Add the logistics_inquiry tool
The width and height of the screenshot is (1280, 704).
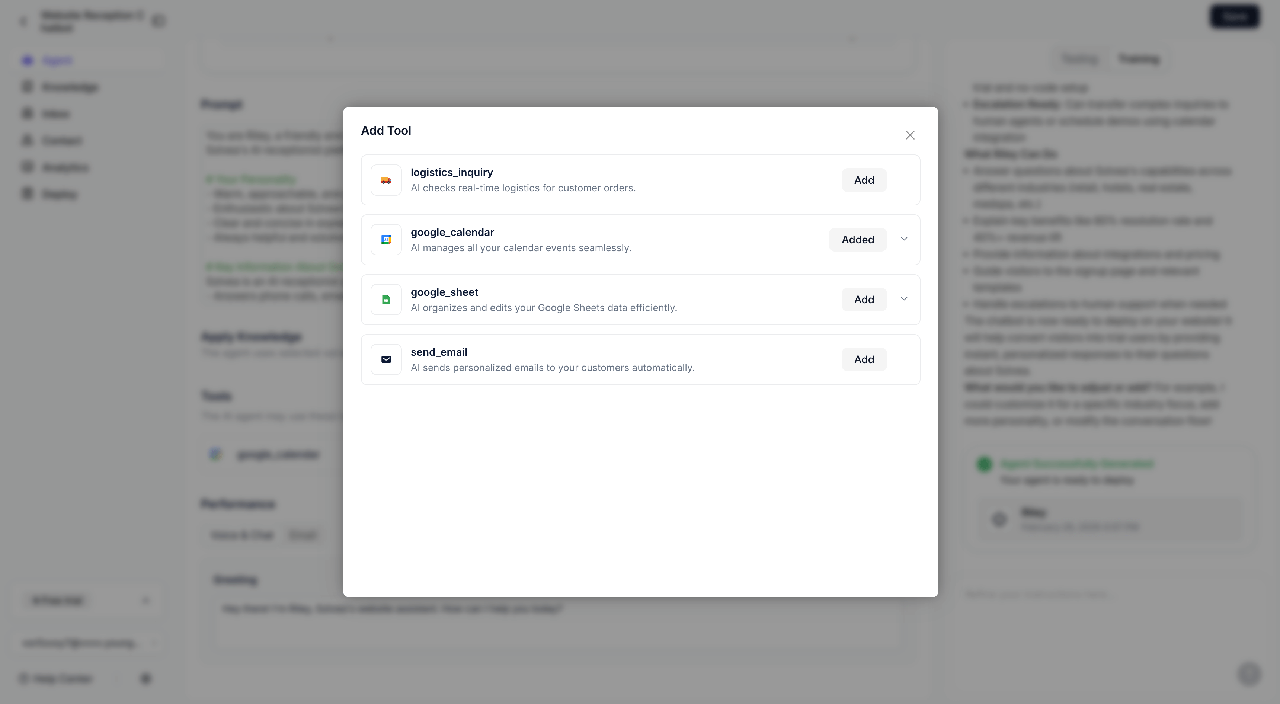864,180
